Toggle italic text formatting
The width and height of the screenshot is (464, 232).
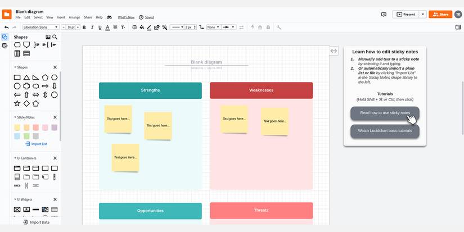point(92,27)
